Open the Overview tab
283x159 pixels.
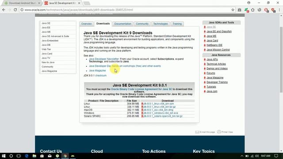pos(87,24)
